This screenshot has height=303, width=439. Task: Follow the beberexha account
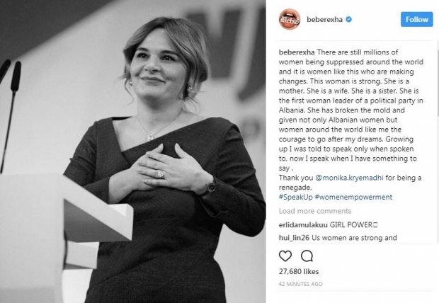416,19
